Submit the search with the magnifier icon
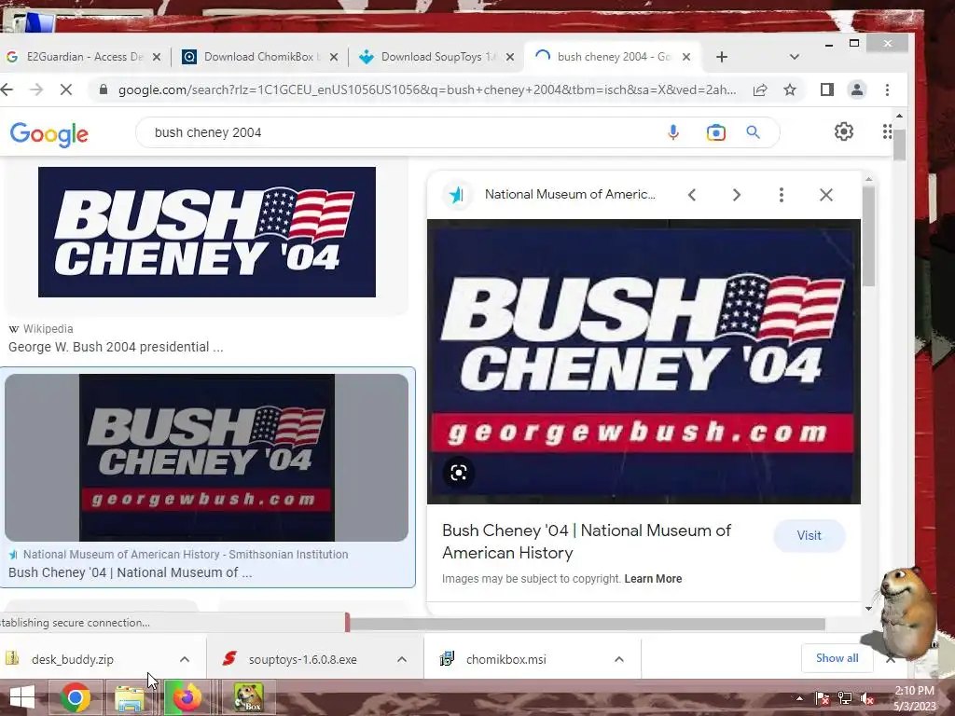 click(x=754, y=132)
